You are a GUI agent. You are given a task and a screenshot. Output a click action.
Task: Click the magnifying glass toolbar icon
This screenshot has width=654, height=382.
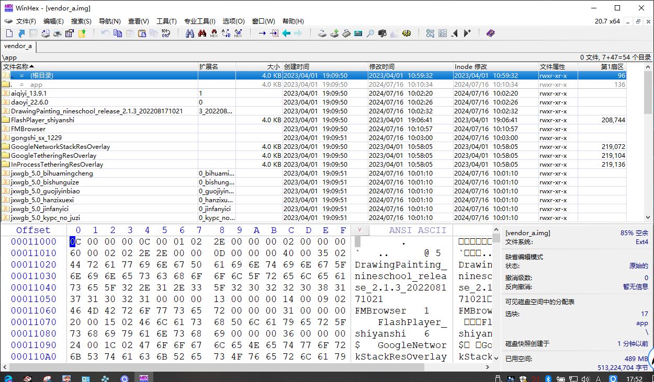(370, 33)
